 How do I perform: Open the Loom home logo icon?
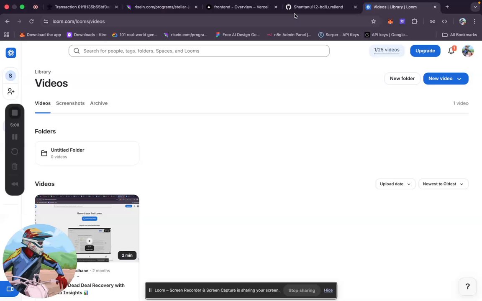(x=11, y=53)
